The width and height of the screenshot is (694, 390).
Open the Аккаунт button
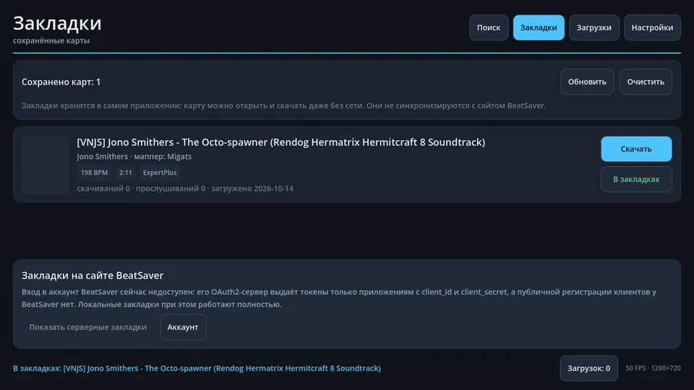click(183, 327)
